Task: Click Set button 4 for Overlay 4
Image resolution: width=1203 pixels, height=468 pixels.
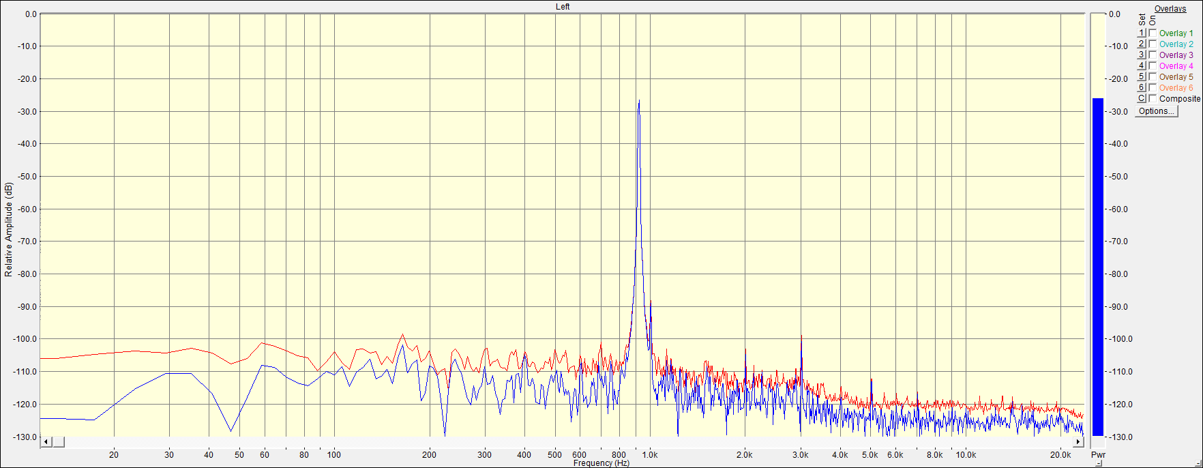Action: click(x=1141, y=65)
